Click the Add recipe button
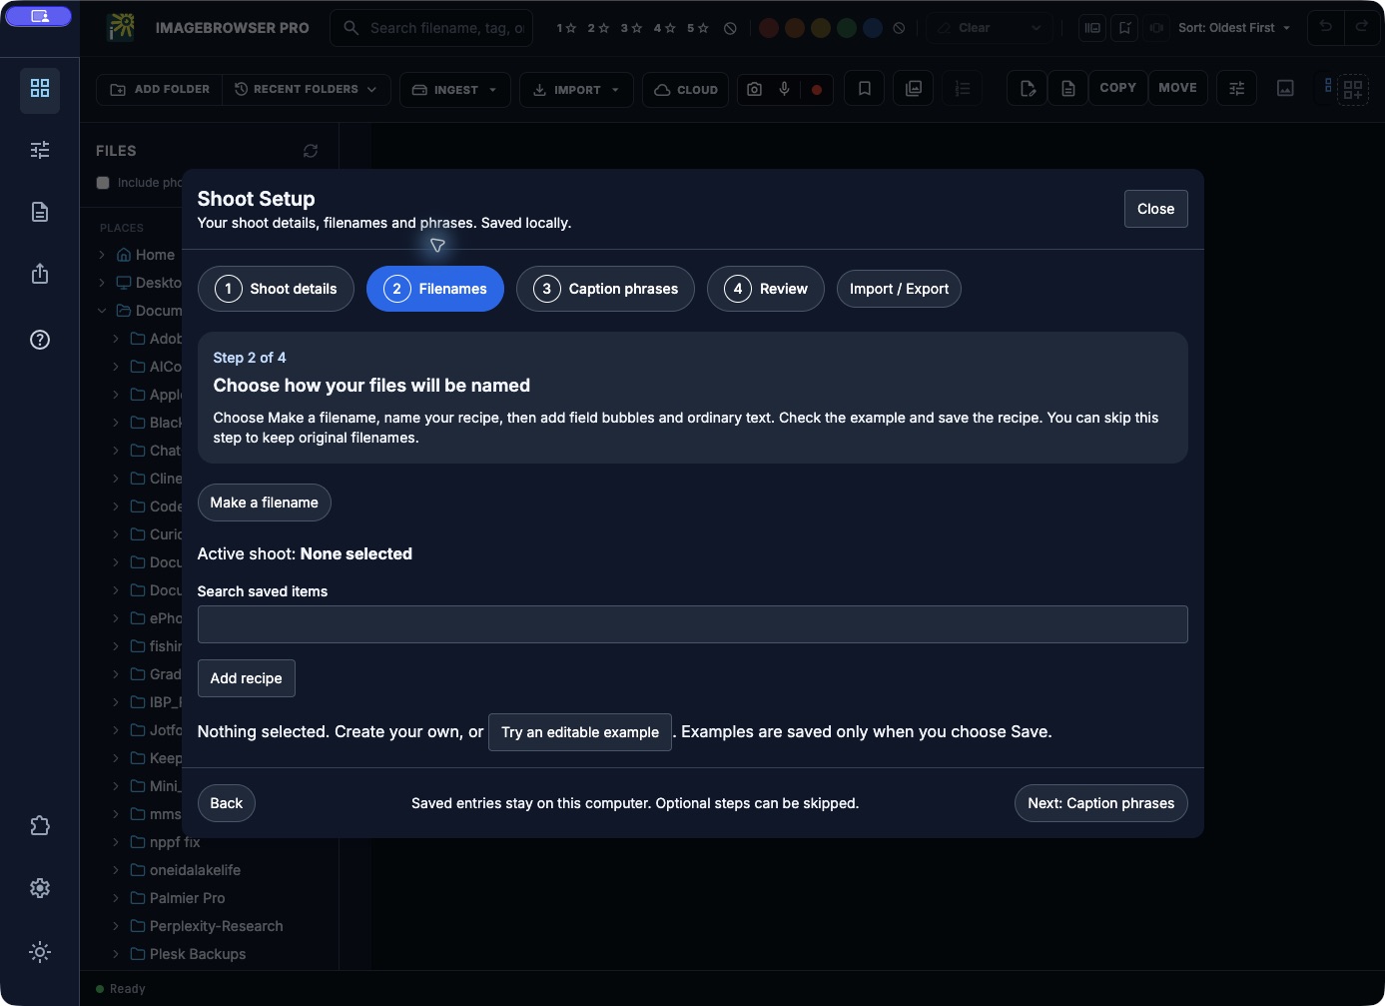This screenshot has height=1006, width=1385. tap(247, 678)
